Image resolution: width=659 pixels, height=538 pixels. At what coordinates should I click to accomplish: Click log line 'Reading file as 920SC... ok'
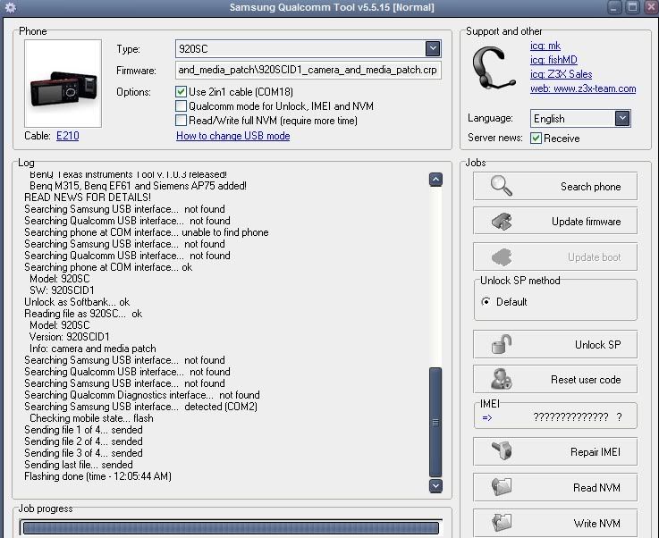click(x=83, y=314)
